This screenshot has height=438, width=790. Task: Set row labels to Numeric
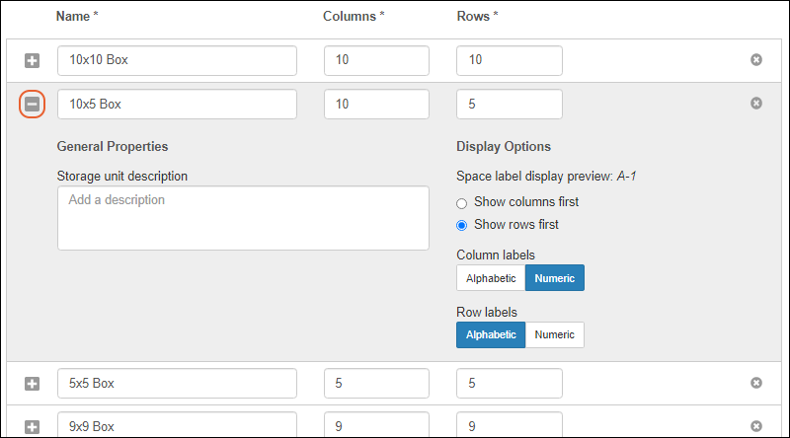point(555,334)
